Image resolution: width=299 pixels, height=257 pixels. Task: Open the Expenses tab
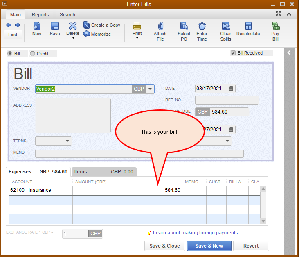click(38, 172)
